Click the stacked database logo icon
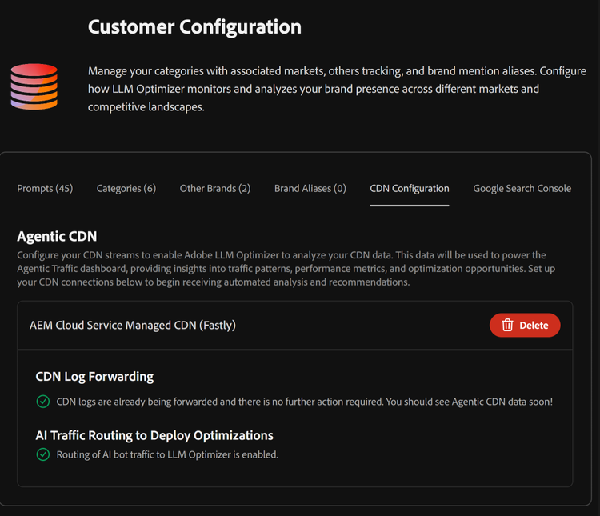 pyautogui.click(x=34, y=87)
